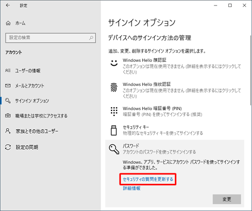252x211 pixels.
Task: Click the 設定 window title text
Action: tap(24, 6)
